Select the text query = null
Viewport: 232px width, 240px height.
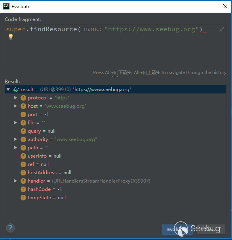click(42, 131)
